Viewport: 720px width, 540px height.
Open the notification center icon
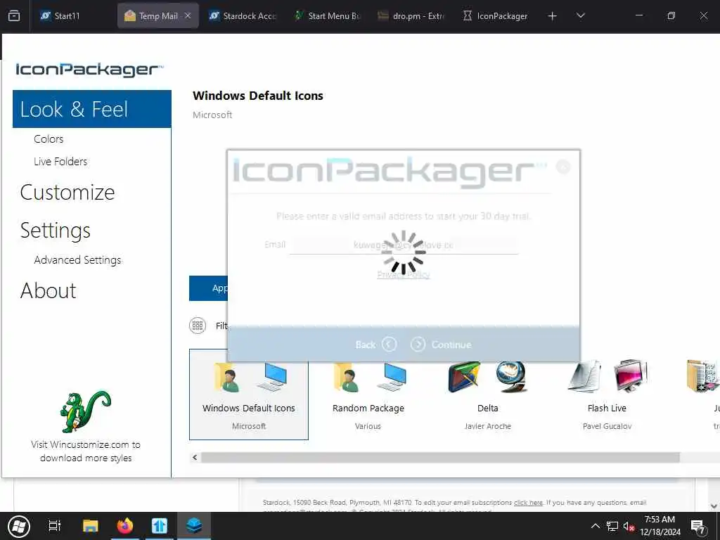click(697, 526)
